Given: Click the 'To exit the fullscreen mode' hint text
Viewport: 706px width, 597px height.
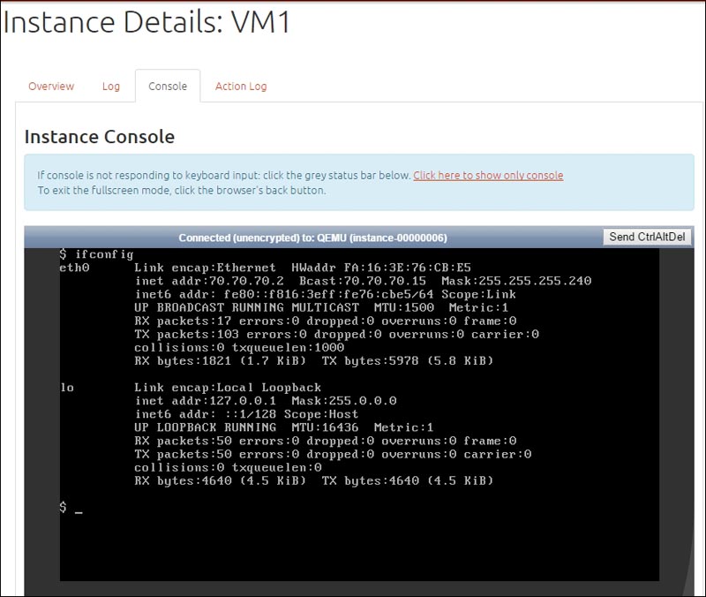Looking at the screenshot, I should coord(182,190).
